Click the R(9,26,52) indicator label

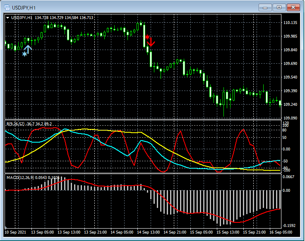coord(16,124)
